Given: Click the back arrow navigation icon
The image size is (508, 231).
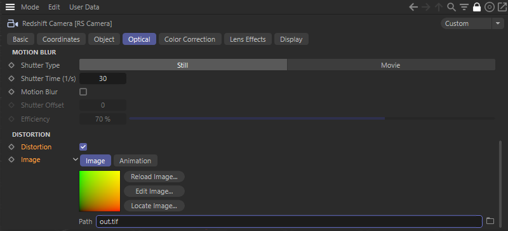Looking at the screenshot, I should 413,7.
